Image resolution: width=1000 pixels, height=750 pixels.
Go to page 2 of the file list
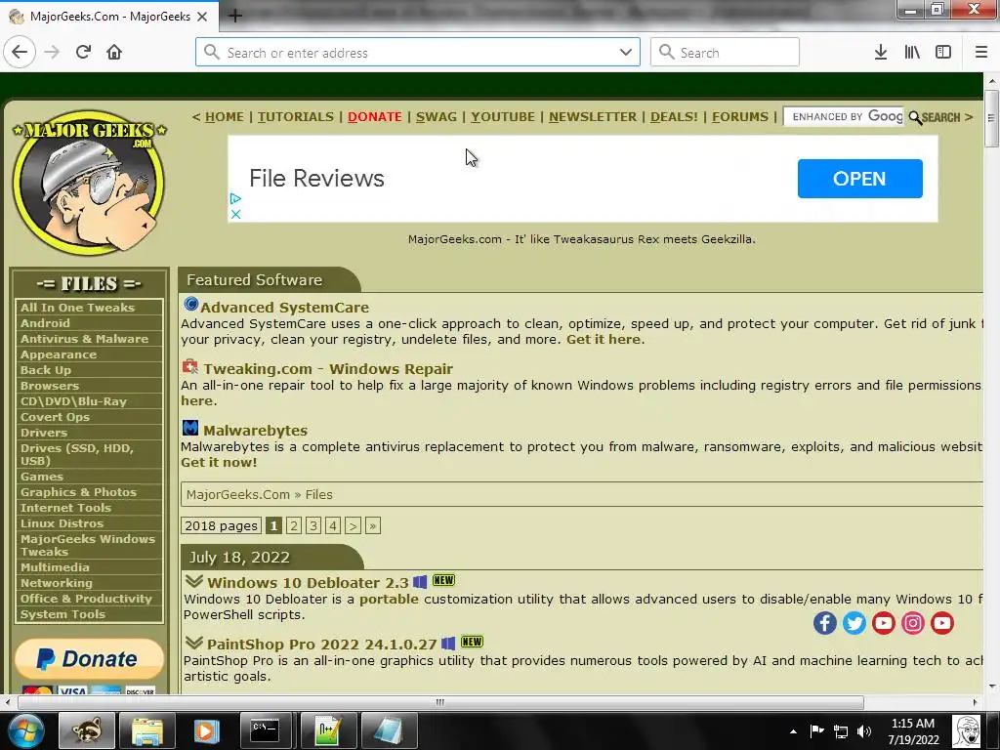point(293,525)
